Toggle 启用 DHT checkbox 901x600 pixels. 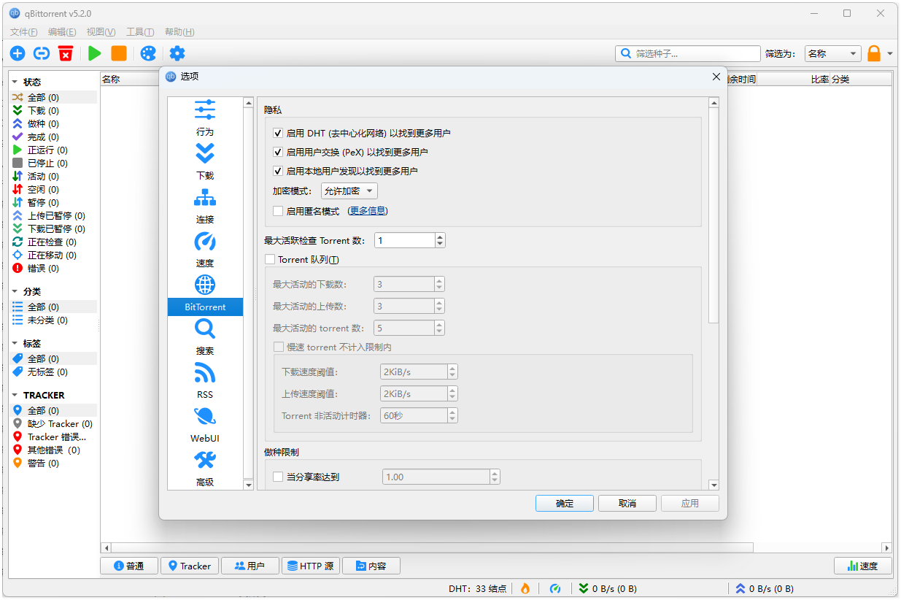pyautogui.click(x=278, y=133)
